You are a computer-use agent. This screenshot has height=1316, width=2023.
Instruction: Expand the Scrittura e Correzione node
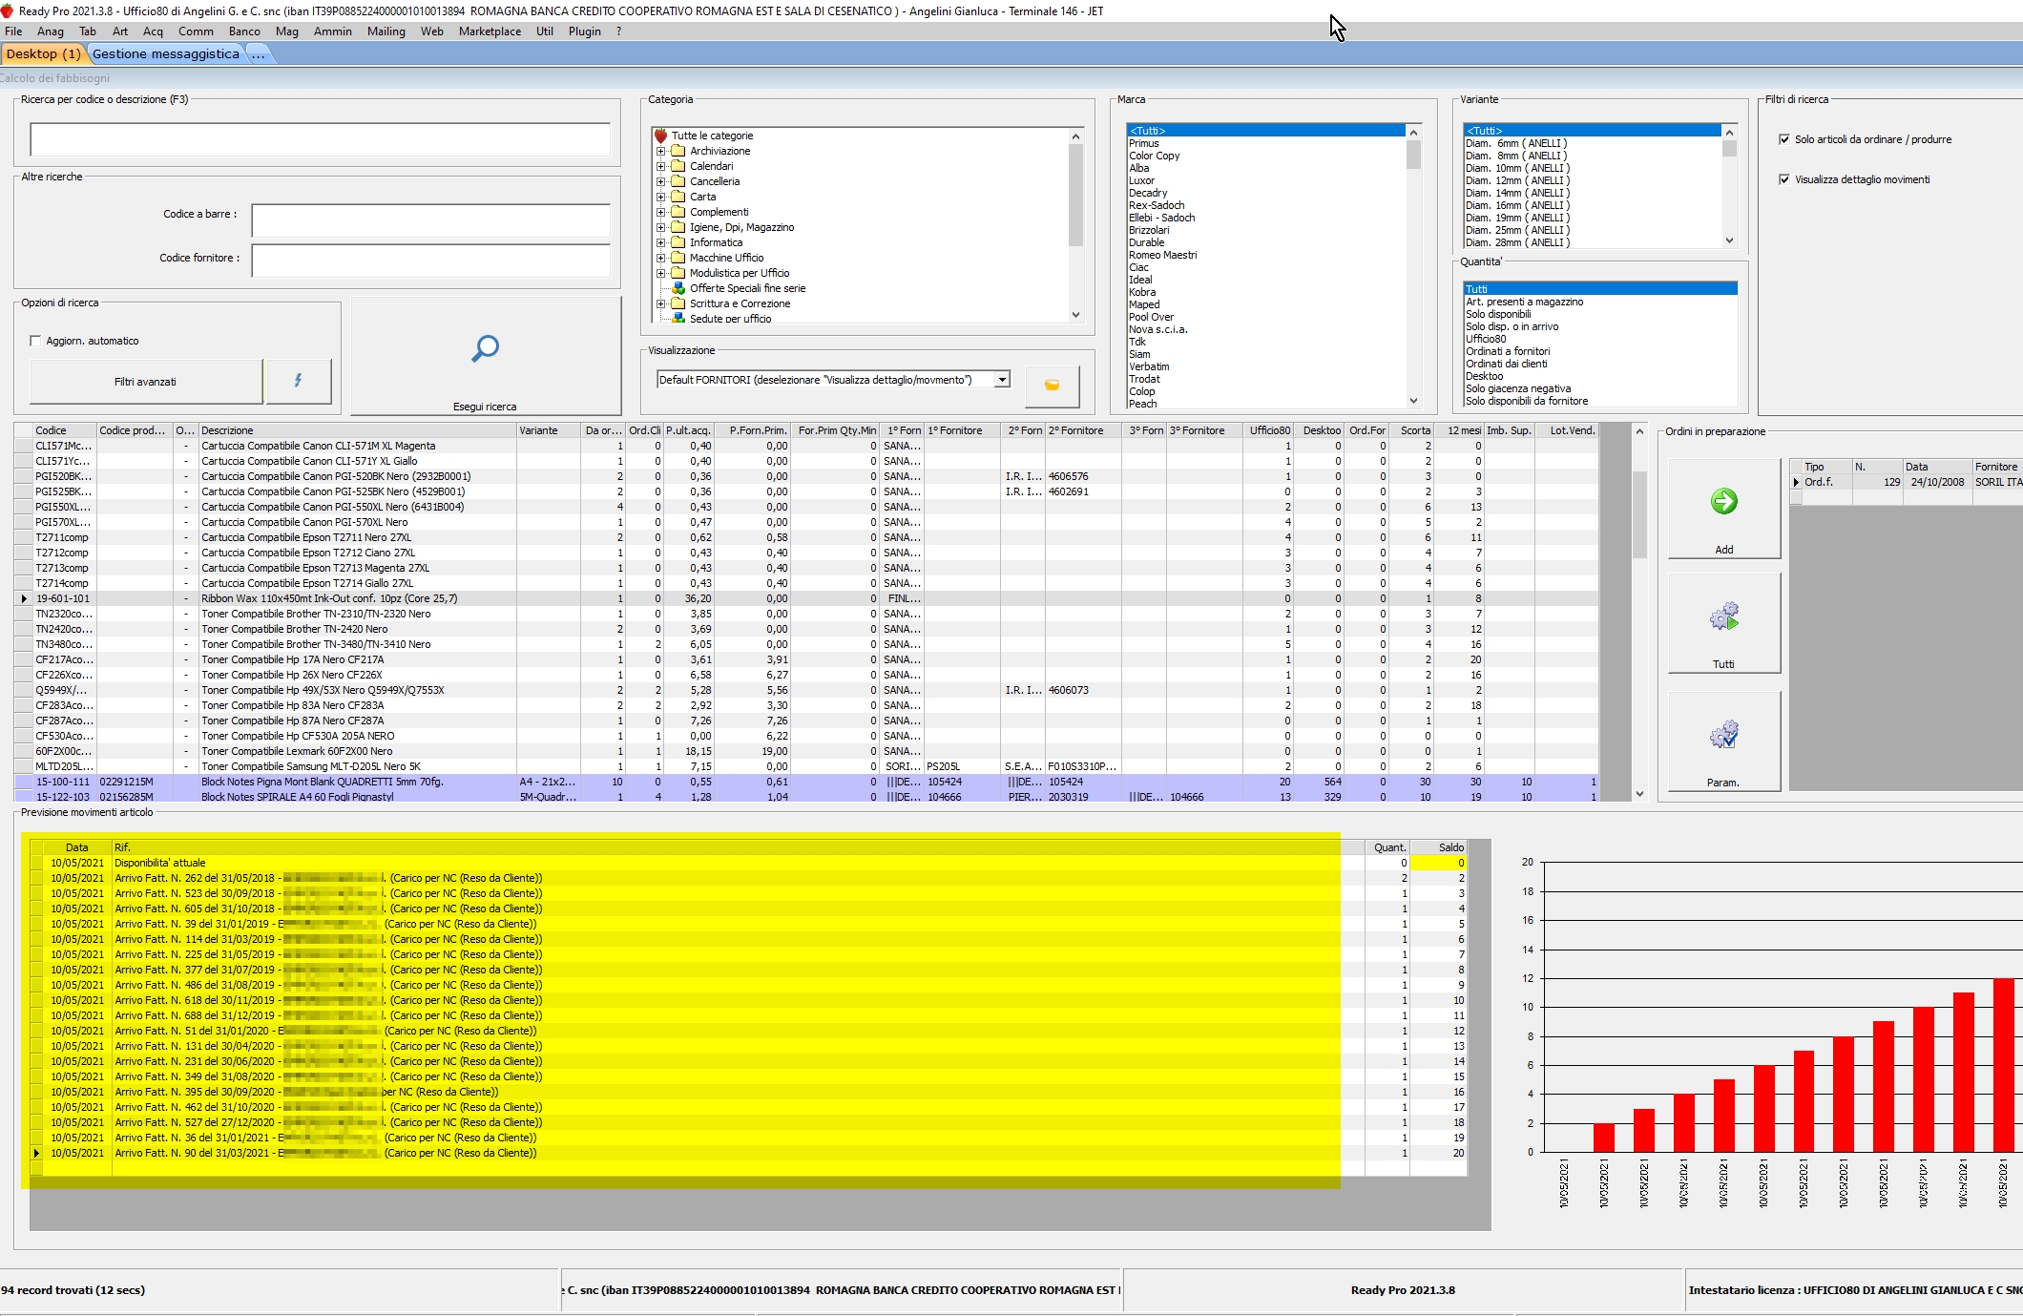click(660, 303)
